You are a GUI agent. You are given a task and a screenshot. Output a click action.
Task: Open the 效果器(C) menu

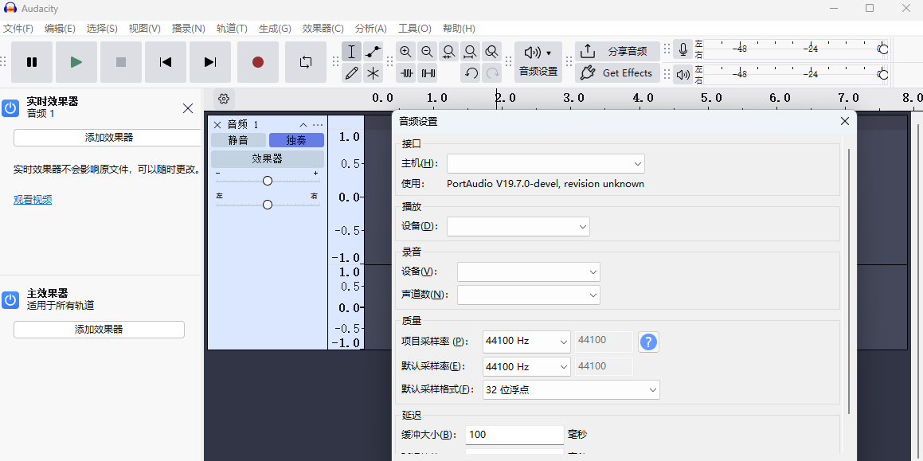click(323, 28)
